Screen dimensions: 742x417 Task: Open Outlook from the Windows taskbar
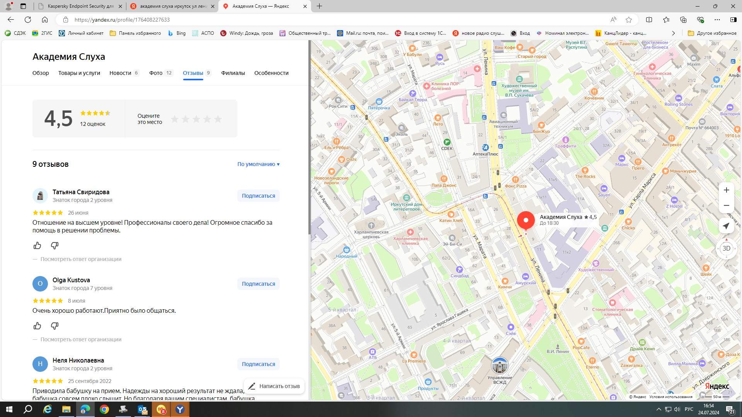pyautogui.click(x=142, y=409)
